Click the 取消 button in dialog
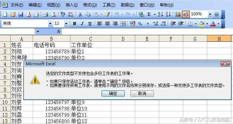 click(142, 94)
